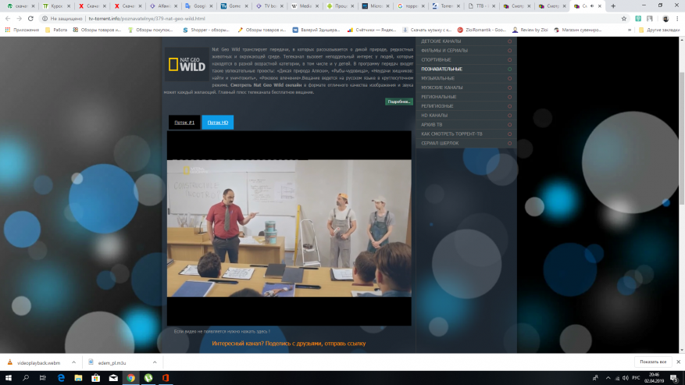Open the Windows Start menu

[9, 378]
